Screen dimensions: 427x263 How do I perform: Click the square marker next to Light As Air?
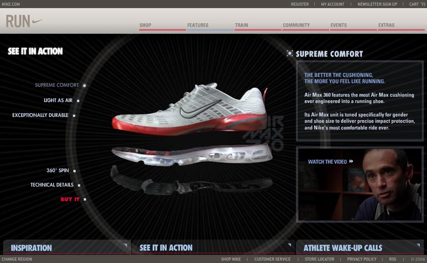click(78, 100)
